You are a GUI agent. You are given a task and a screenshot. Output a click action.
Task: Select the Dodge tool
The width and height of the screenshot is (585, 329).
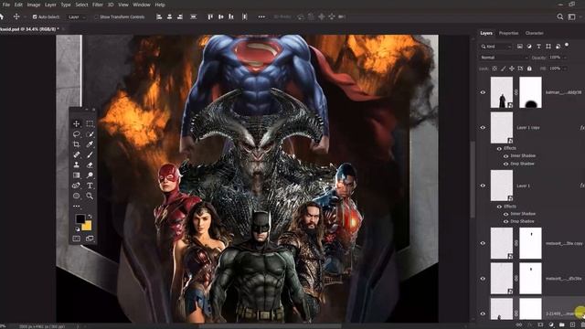(90, 175)
